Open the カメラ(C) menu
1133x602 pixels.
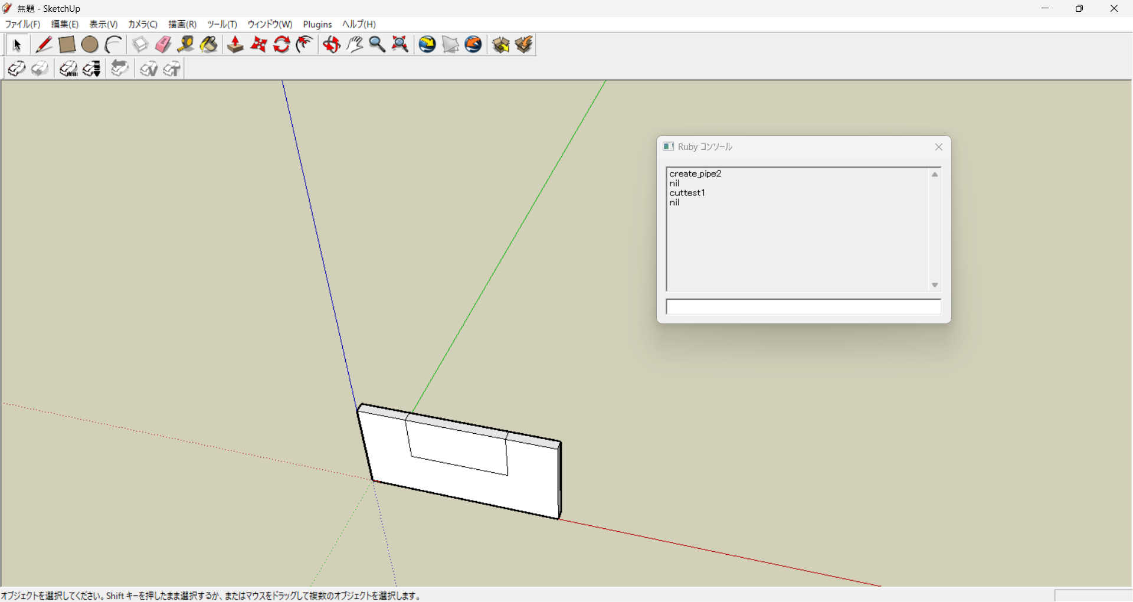click(x=143, y=24)
